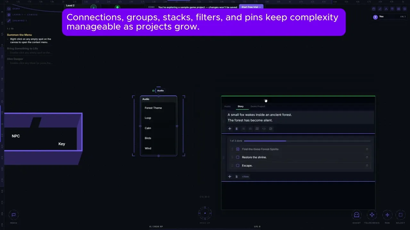The height and width of the screenshot is (230, 410).
Task: Click the Audio tag above the stack
Action: pyautogui.click(x=160, y=91)
